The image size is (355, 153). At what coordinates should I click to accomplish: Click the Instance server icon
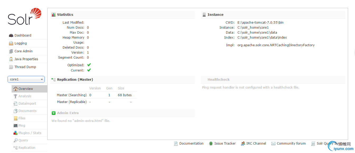204,15
